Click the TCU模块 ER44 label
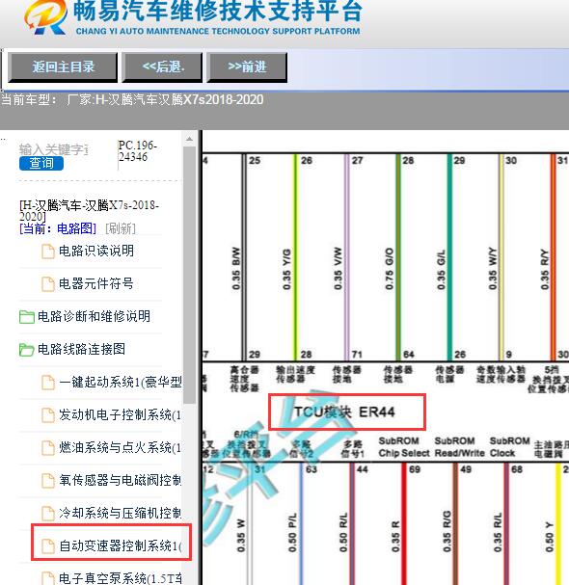Viewport: 569px width, 585px height. click(x=344, y=412)
